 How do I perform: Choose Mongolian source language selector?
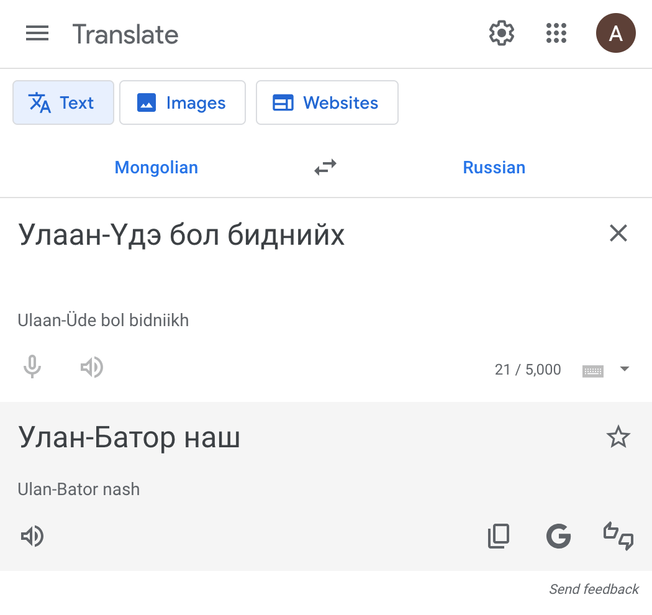pos(156,167)
